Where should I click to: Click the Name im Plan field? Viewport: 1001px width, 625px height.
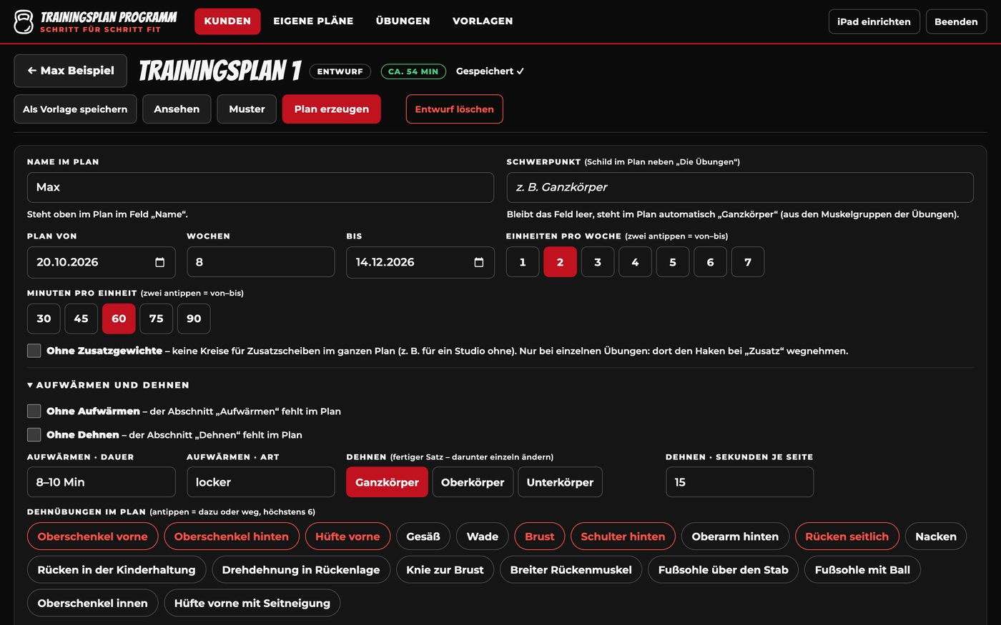pos(260,187)
